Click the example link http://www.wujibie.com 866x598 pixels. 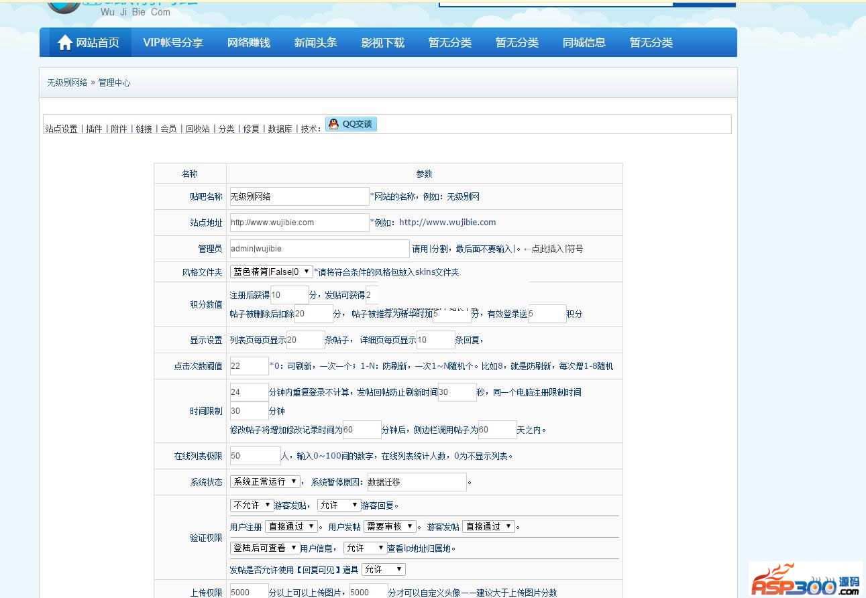[447, 223]
